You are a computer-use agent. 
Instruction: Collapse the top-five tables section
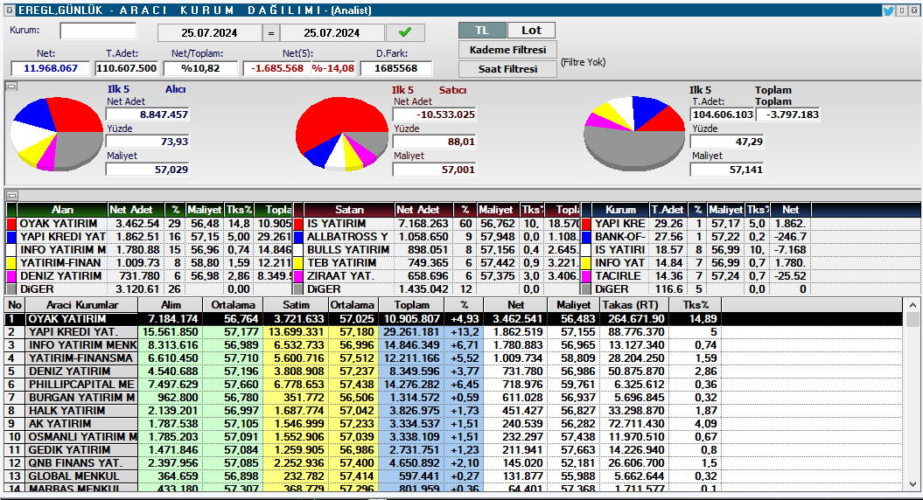(11, 195)
